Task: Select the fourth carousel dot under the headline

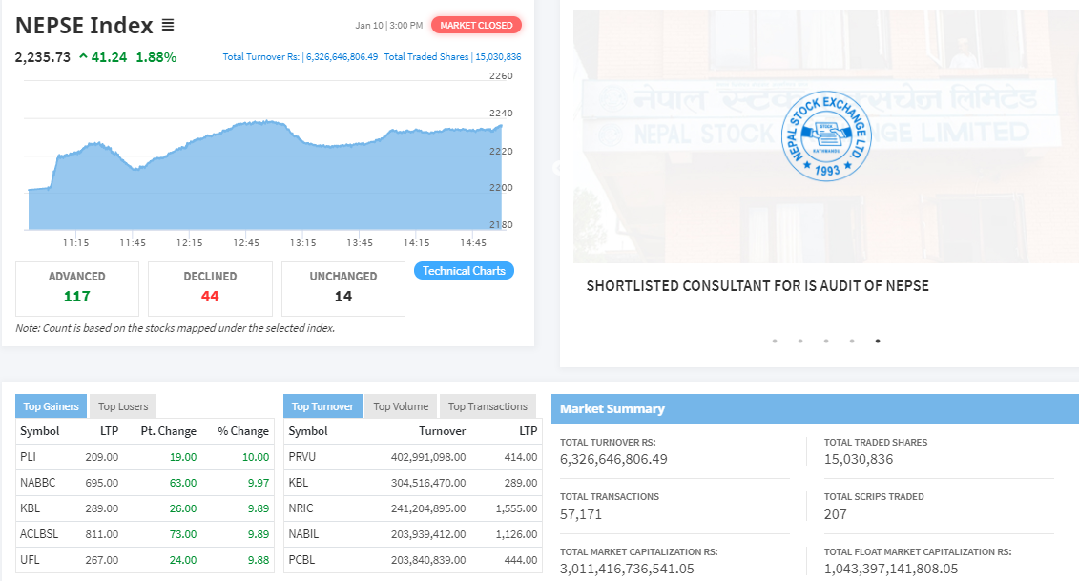Action: tap(852, 341)
